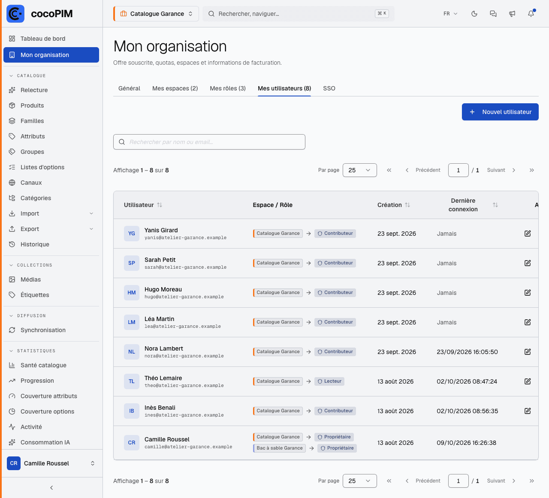
Task: Switch to Mes rôles tab
Action: pos(228,88)
